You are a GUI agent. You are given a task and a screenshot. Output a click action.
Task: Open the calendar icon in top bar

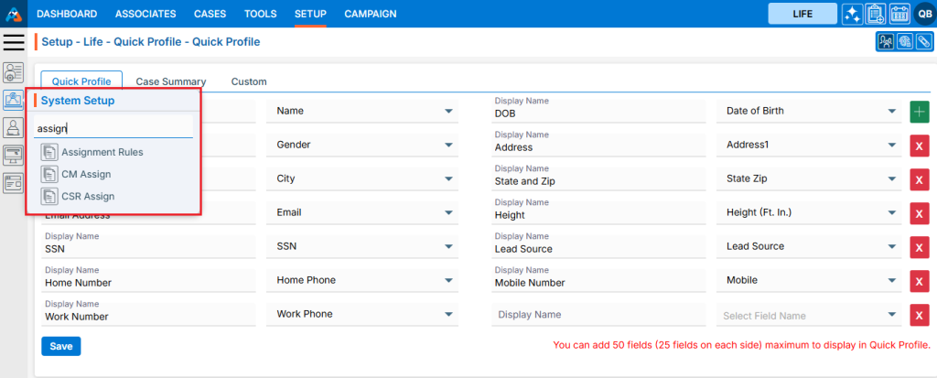click(899, 14)
